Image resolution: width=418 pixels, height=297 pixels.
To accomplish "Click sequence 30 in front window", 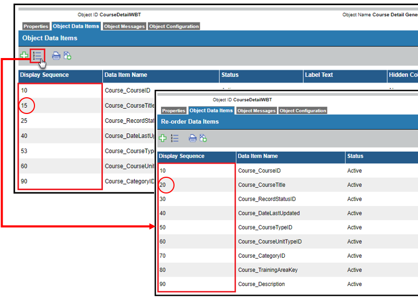I will click(162, 199).
